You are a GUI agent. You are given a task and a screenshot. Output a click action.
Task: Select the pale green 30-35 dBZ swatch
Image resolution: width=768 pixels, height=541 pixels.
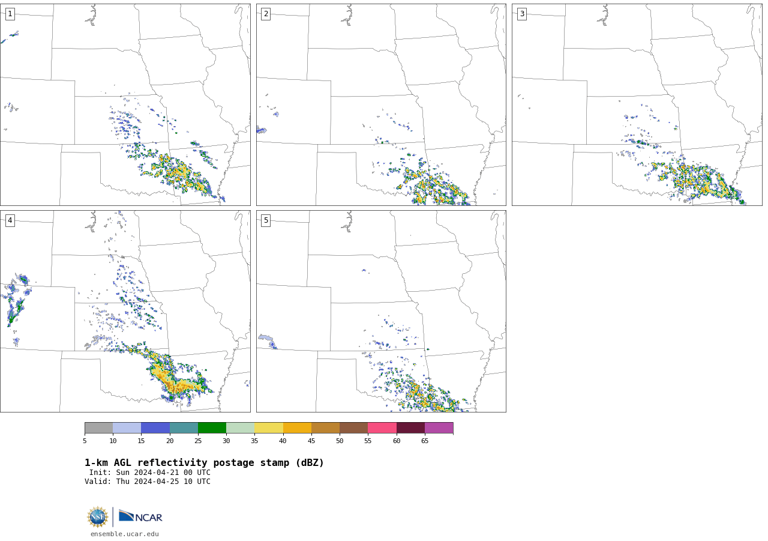pos(240,428)
